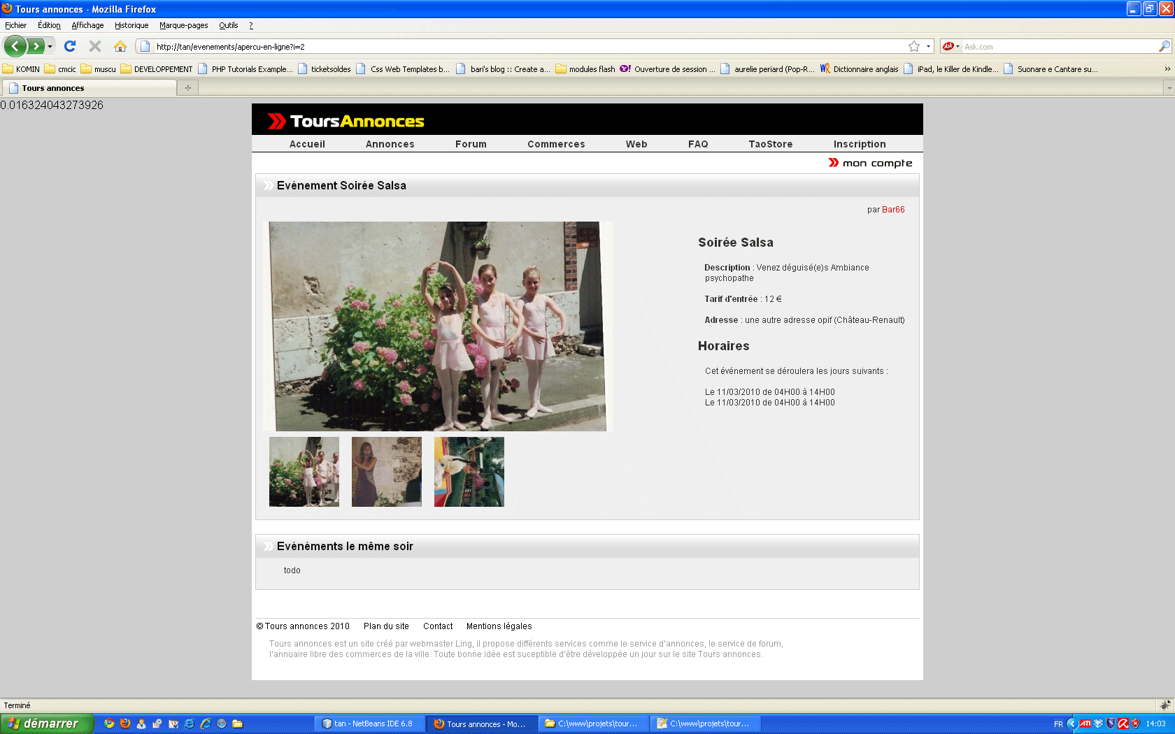Click the ToursAnnonces site logo

coord(346,121)
